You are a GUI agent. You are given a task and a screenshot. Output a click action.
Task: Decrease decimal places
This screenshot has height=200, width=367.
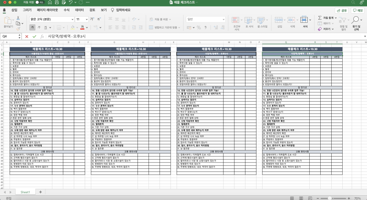222,28
